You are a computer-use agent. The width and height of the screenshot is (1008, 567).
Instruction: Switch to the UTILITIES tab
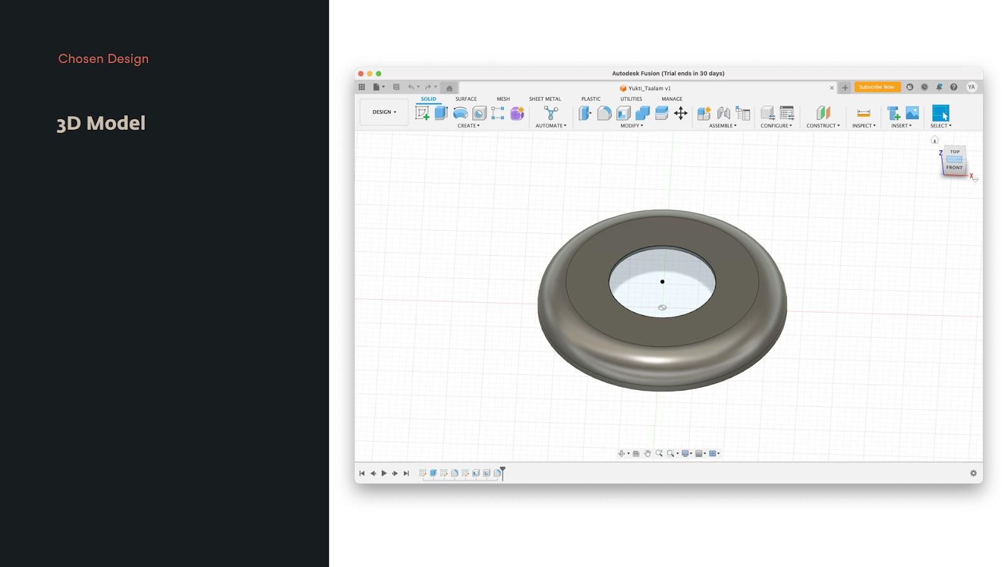point(631,99)
